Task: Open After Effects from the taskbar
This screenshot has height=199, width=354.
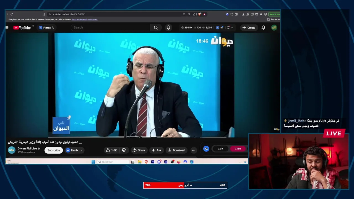Action: 166,162
